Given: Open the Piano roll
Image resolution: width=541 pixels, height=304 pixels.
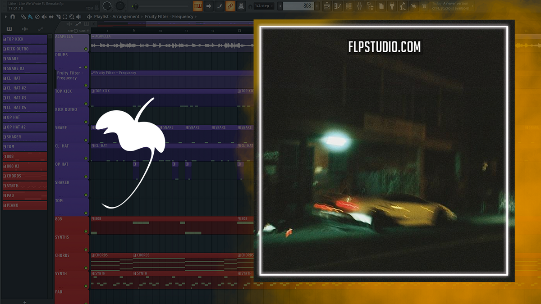Looking at the screenshot, I should click(x=337, y=6).
